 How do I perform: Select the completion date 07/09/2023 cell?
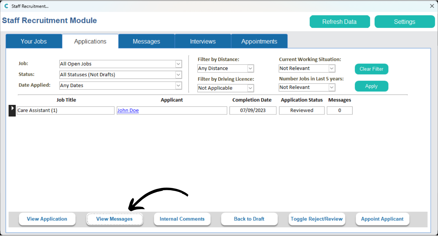[x=253, y=110]
